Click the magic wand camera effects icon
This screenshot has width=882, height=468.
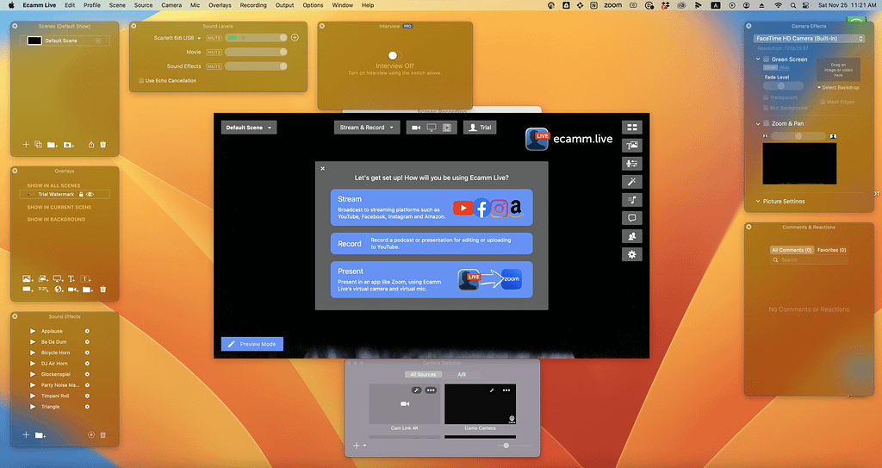(x=633, y=182)
